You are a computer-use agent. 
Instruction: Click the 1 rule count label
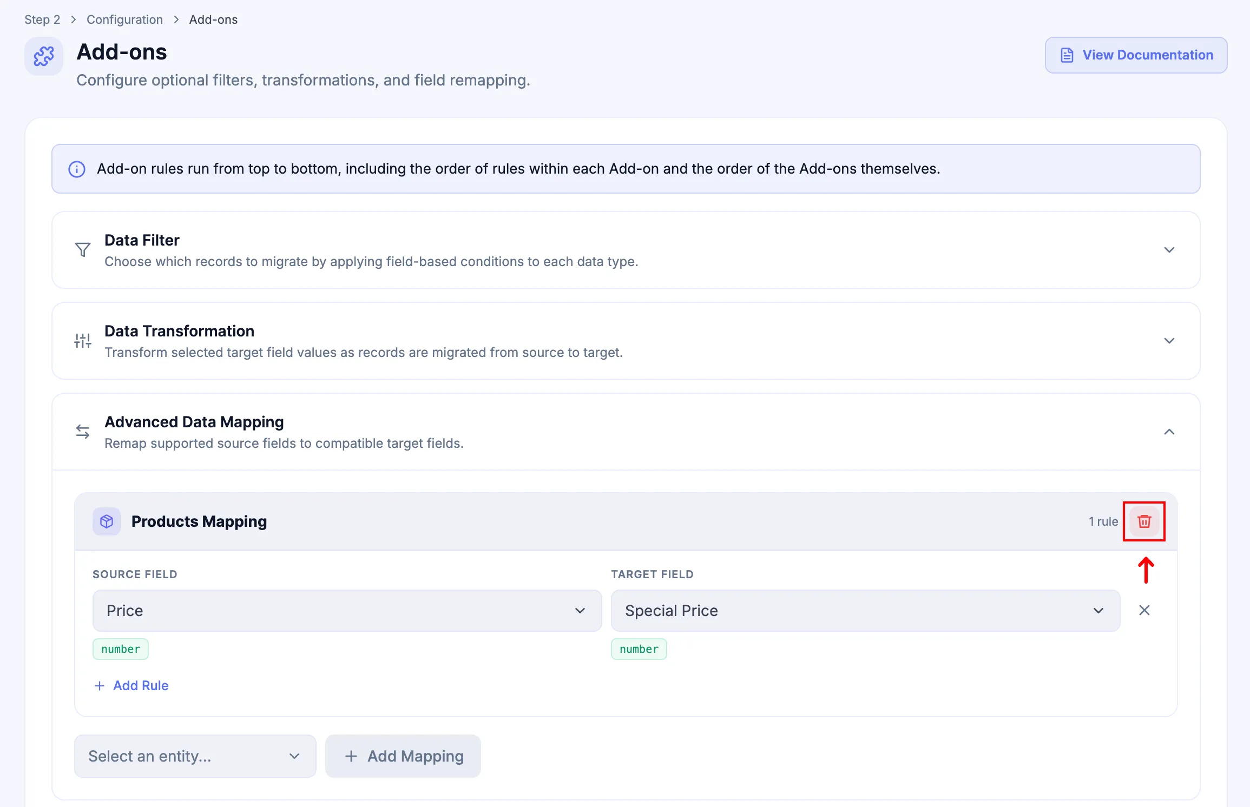click(1103, 521)
